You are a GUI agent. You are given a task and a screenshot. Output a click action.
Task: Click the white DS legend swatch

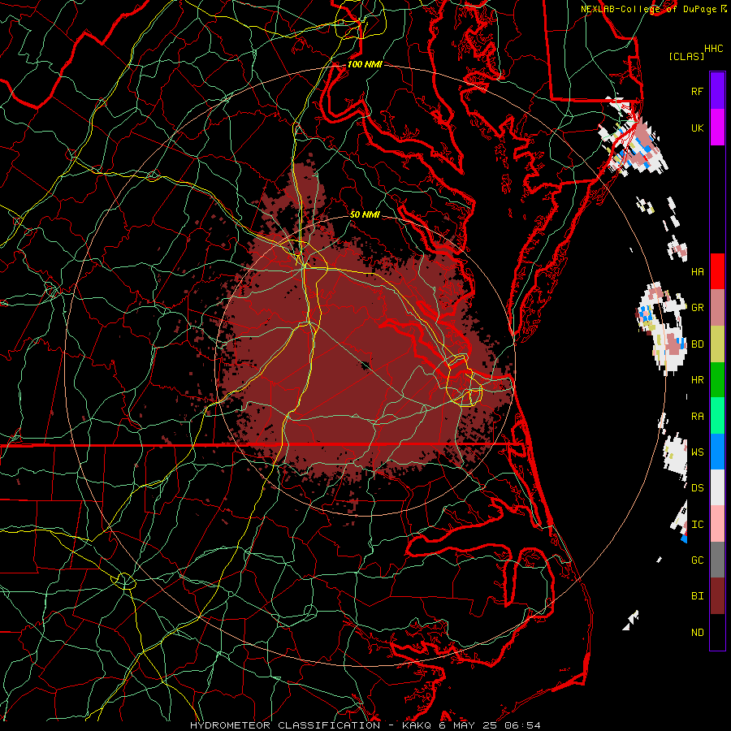coord(717,487)
